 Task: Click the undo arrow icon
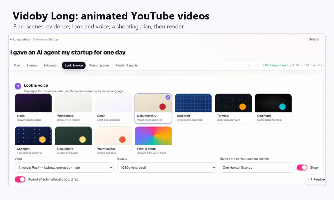tap(249, 65)
